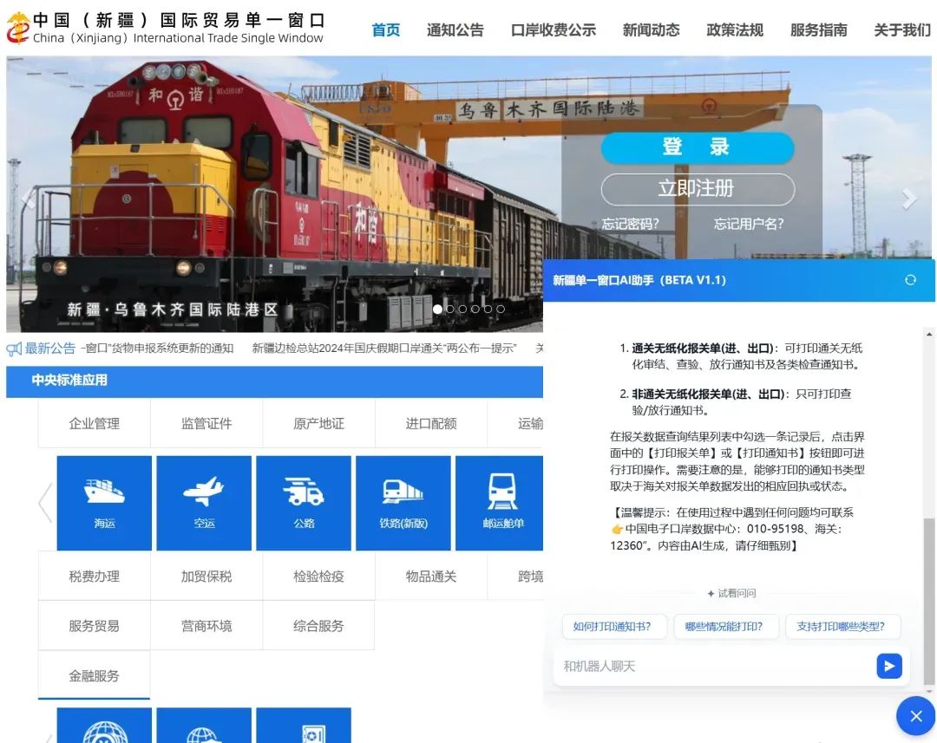
Task: Open the 空运 air freight tile
Action: click(x=204, y=503)
